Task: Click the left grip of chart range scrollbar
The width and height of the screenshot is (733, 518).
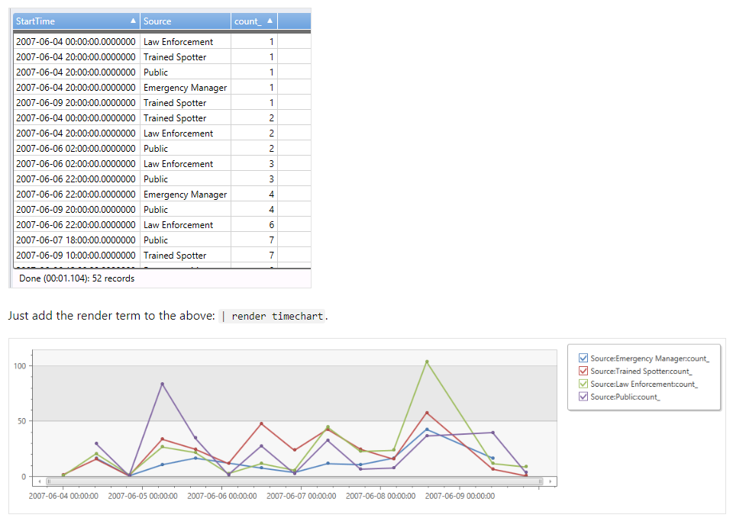Action: pyautogui.click(x=49, y=481)
